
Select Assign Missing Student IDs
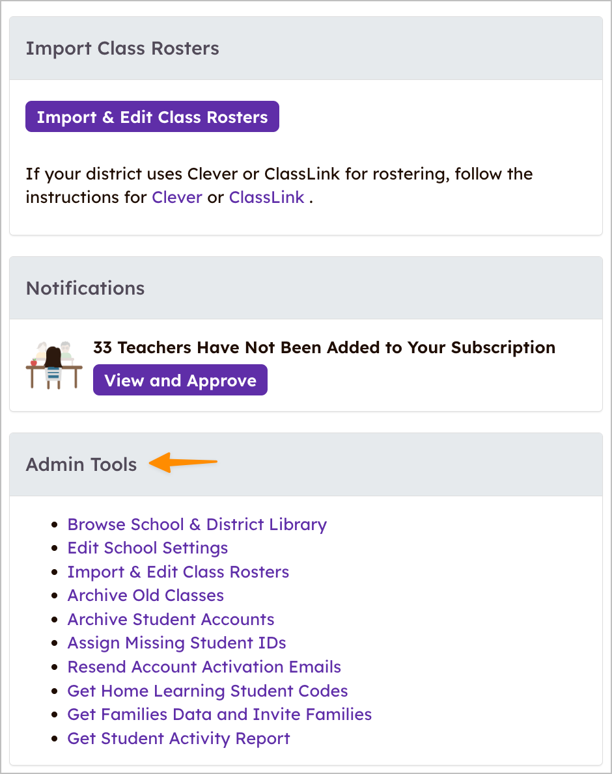(x=176, y=643)
